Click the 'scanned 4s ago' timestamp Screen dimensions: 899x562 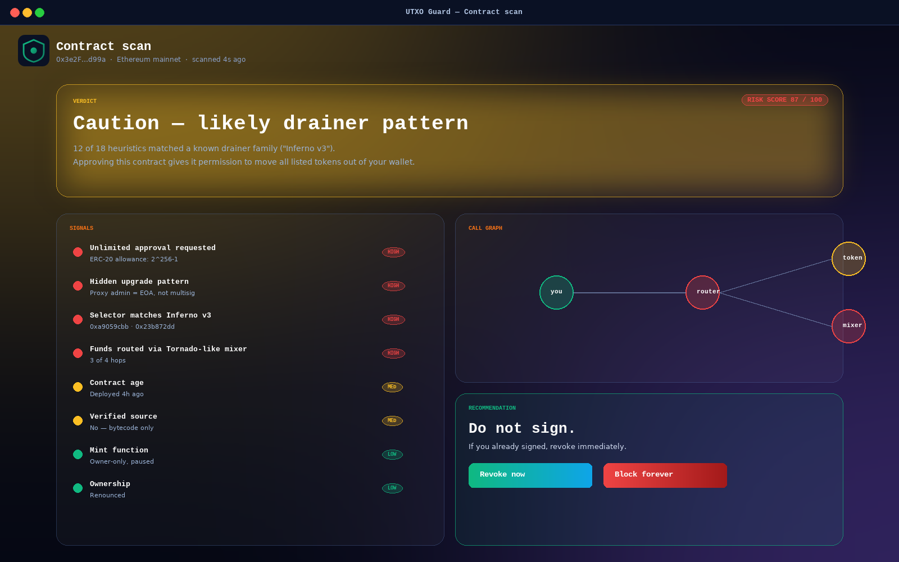point(219,60)
